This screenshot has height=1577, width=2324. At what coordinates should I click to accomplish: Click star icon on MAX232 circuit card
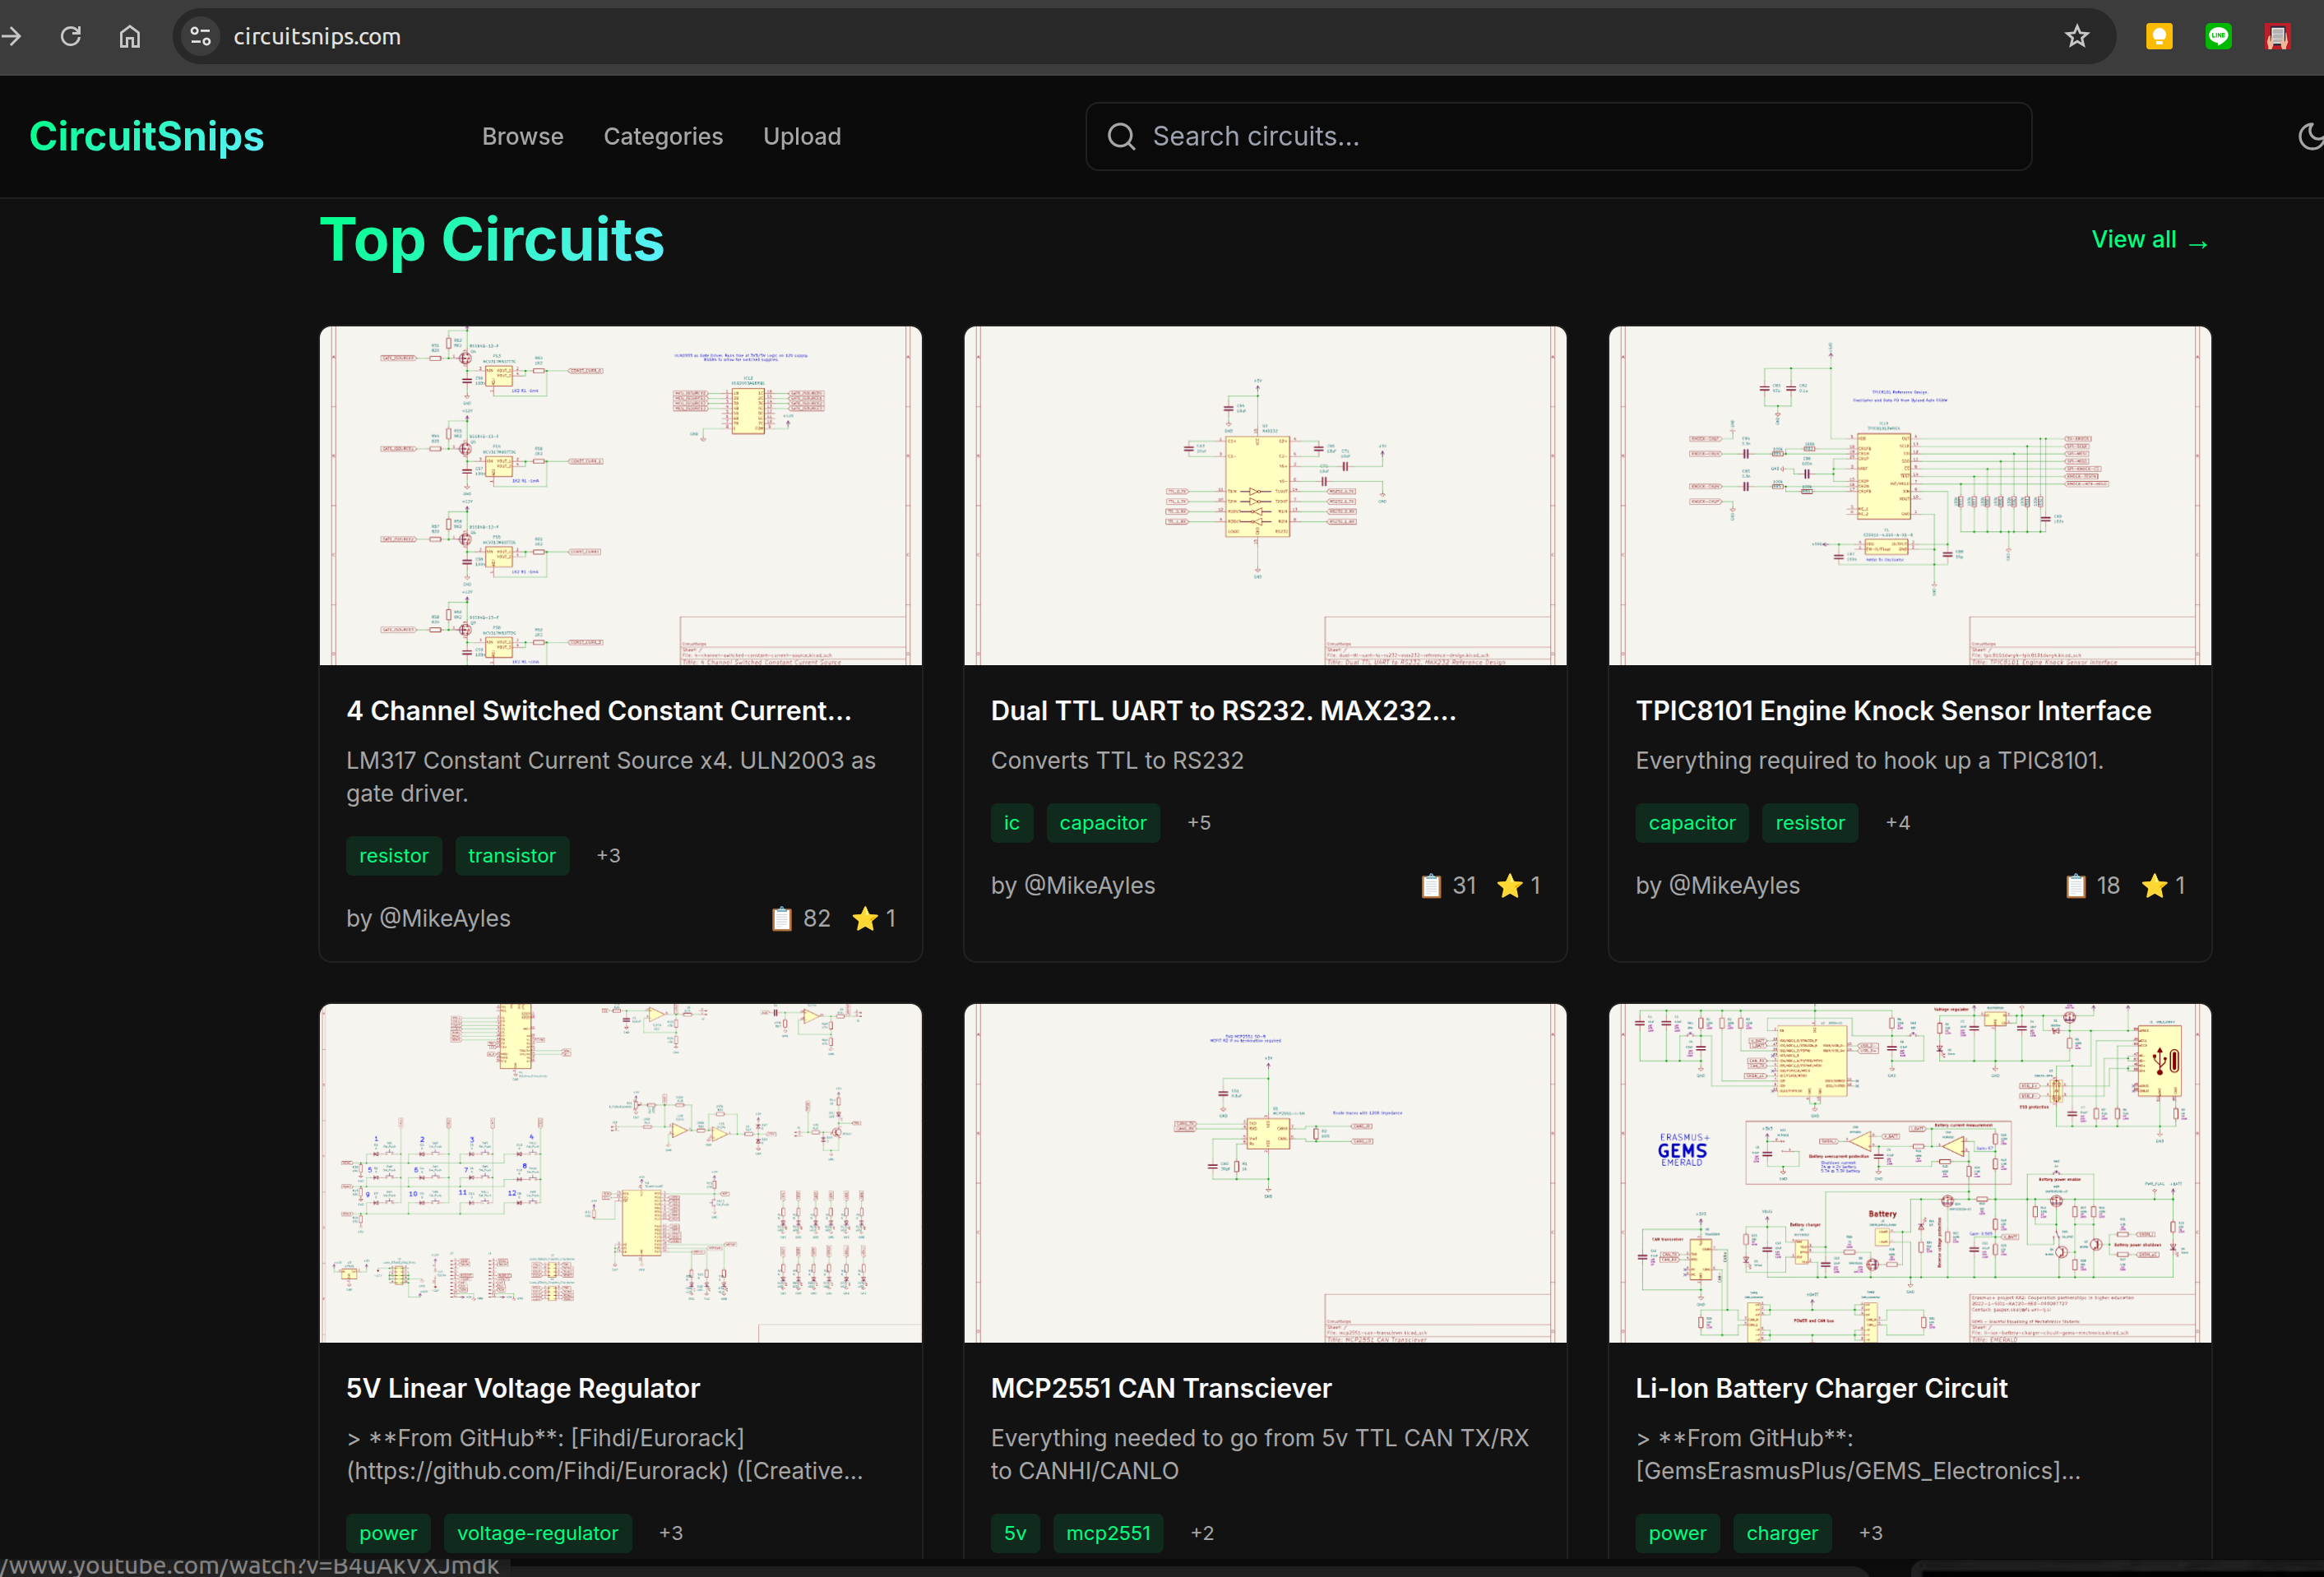[x=1509, y=885]
